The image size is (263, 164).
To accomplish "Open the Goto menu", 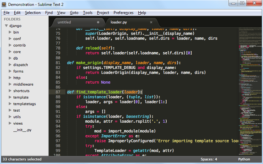I will pyautogui.click(x=74, y=13).
